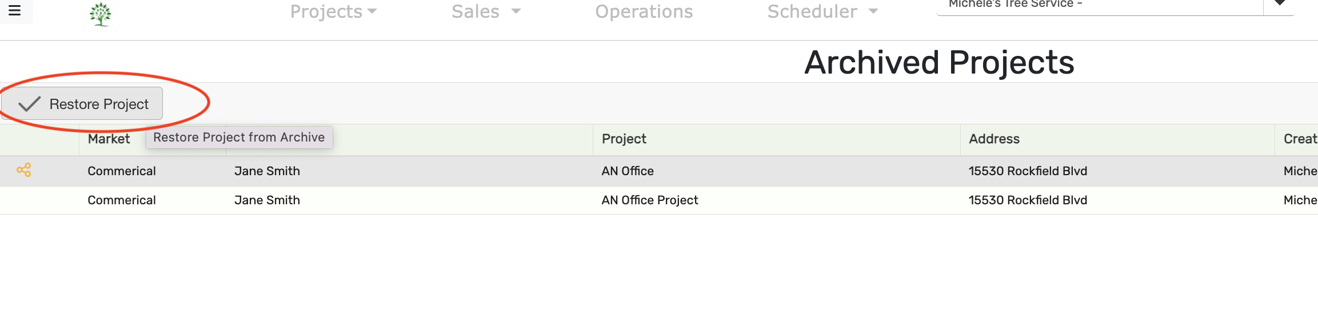Click the orange share icon on AN Office row

(23, 170)
